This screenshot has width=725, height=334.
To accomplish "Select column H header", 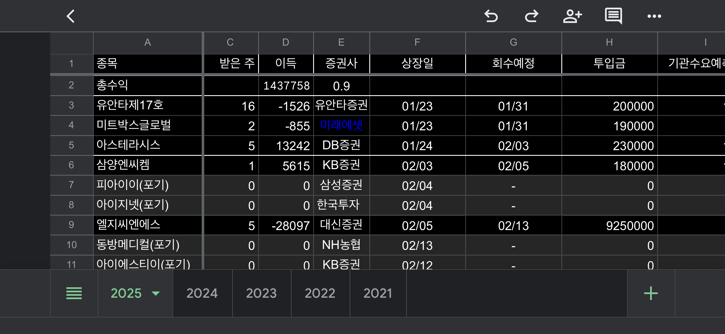I will tap(609, 42).
